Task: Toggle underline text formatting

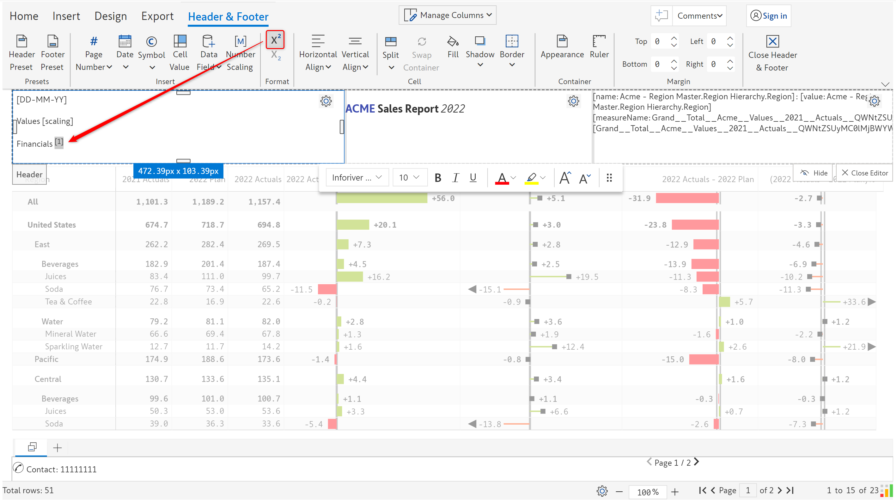Action: (x=473, y=178)
